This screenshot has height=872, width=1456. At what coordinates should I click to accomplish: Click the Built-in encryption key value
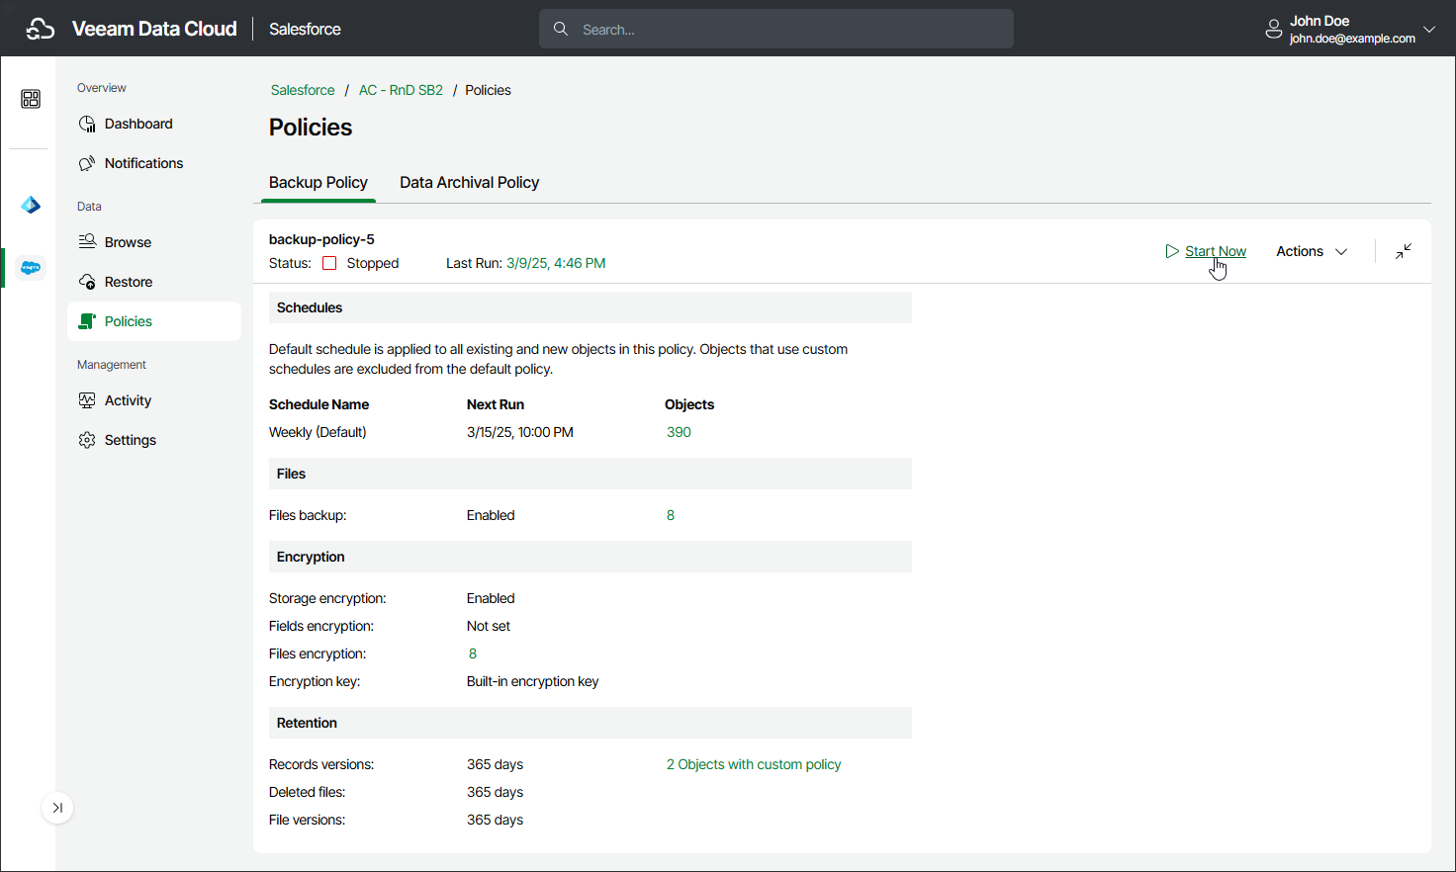click(532, 681)
